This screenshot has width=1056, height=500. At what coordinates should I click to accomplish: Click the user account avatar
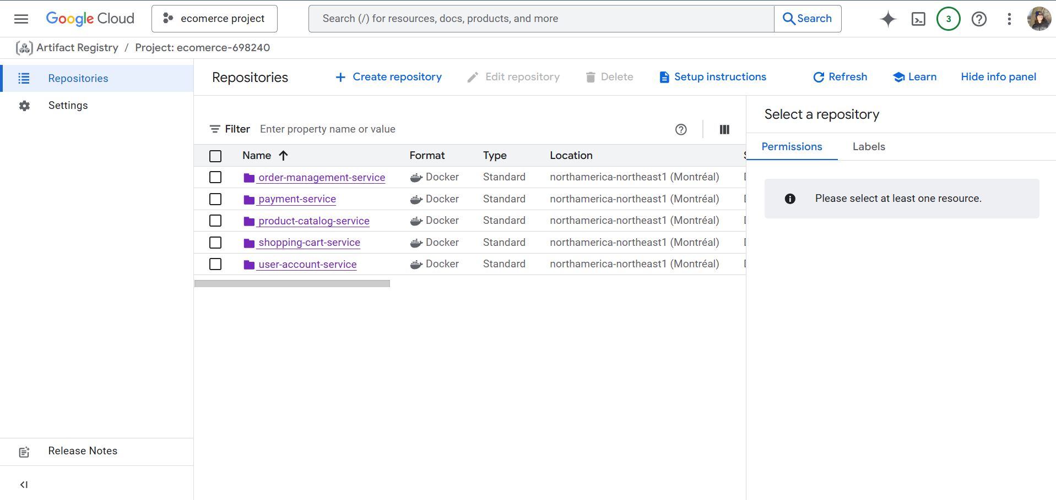pos(1038,19)
